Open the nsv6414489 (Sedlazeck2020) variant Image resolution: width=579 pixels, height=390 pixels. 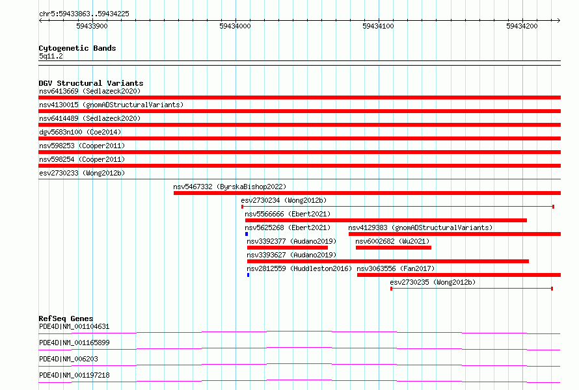(90, 118)
